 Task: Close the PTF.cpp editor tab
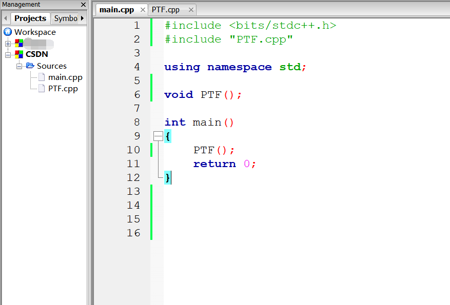click(191, 10)
